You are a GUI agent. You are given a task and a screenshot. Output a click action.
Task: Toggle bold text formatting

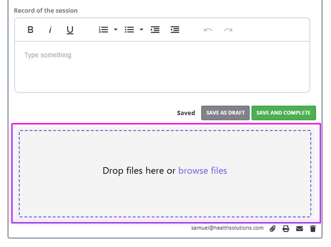tap(30, 30)
